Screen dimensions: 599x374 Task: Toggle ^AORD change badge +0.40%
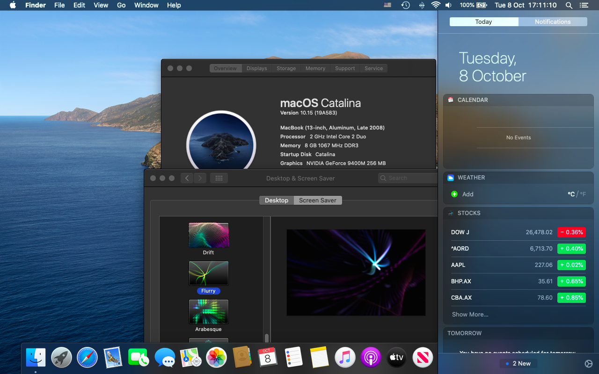coord(571,249)
